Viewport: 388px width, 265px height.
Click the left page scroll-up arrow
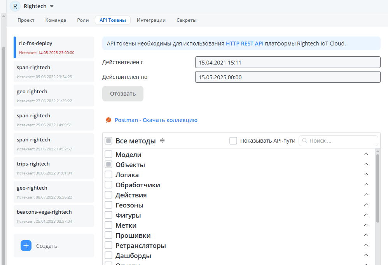3,16
